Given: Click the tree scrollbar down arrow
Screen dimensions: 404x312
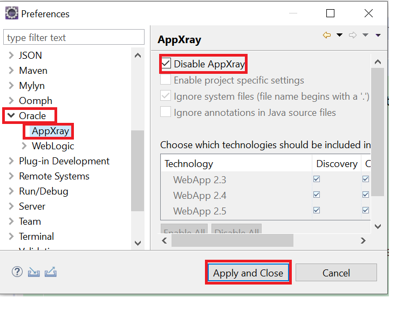Looking at the screenshot, I should (x=138, y=243).
